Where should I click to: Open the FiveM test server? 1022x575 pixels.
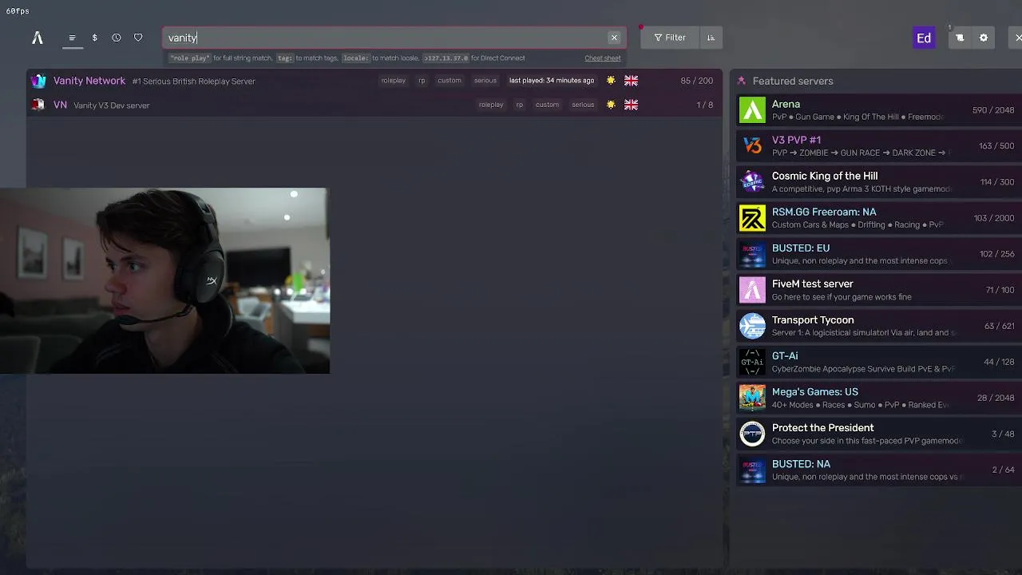(x=879, y=290)
